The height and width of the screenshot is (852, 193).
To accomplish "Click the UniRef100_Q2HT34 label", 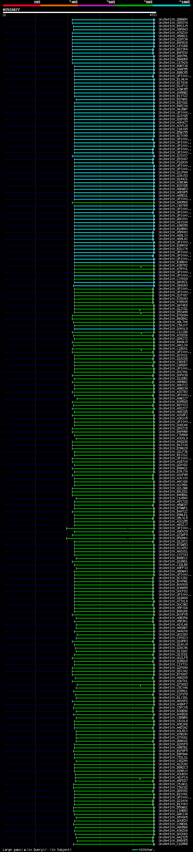I will (173, 39).
